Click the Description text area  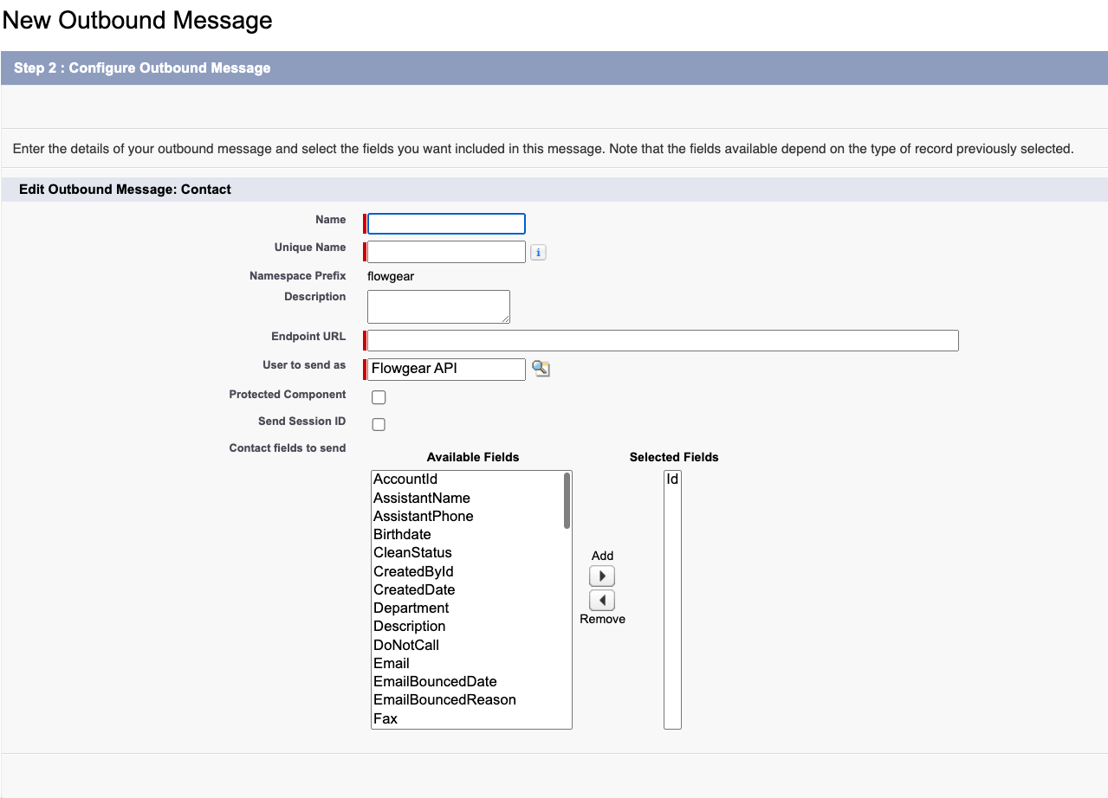tap(438, 306)
